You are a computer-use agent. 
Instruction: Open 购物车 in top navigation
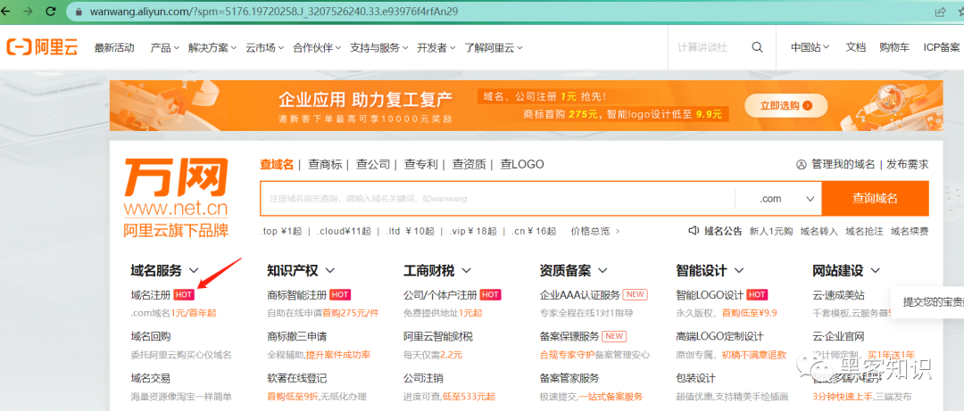894,47
